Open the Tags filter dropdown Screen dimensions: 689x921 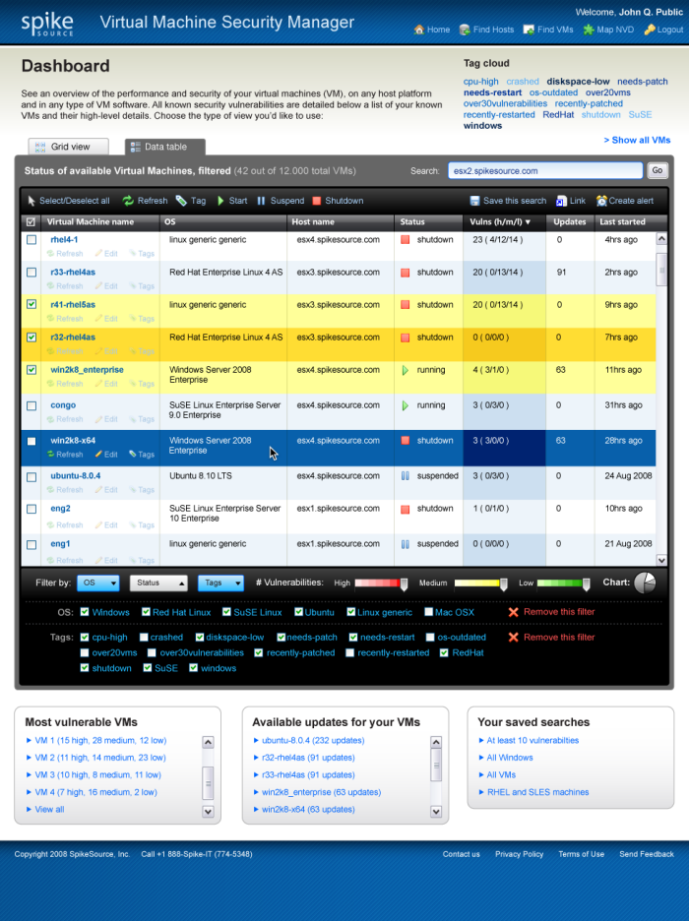[x=220, y=583]
